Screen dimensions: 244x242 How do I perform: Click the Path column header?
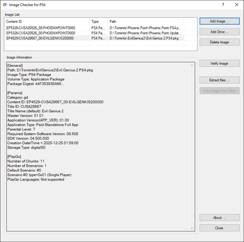146,21
